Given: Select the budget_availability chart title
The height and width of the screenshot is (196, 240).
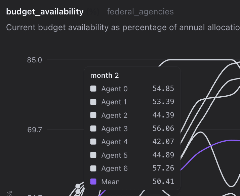Looking at the screenshot, I should click(45, 12).
